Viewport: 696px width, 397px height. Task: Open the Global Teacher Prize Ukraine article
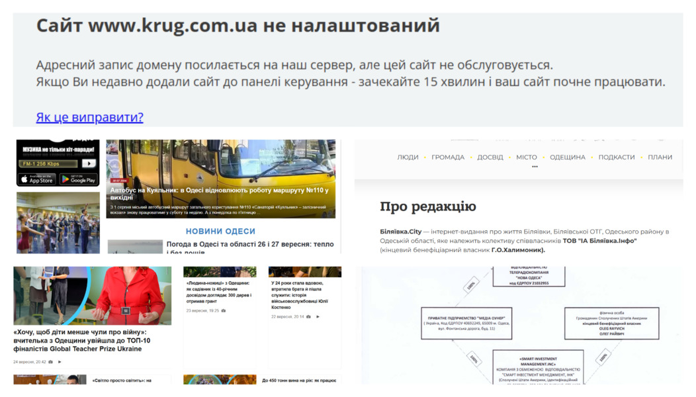click(82, 340)
